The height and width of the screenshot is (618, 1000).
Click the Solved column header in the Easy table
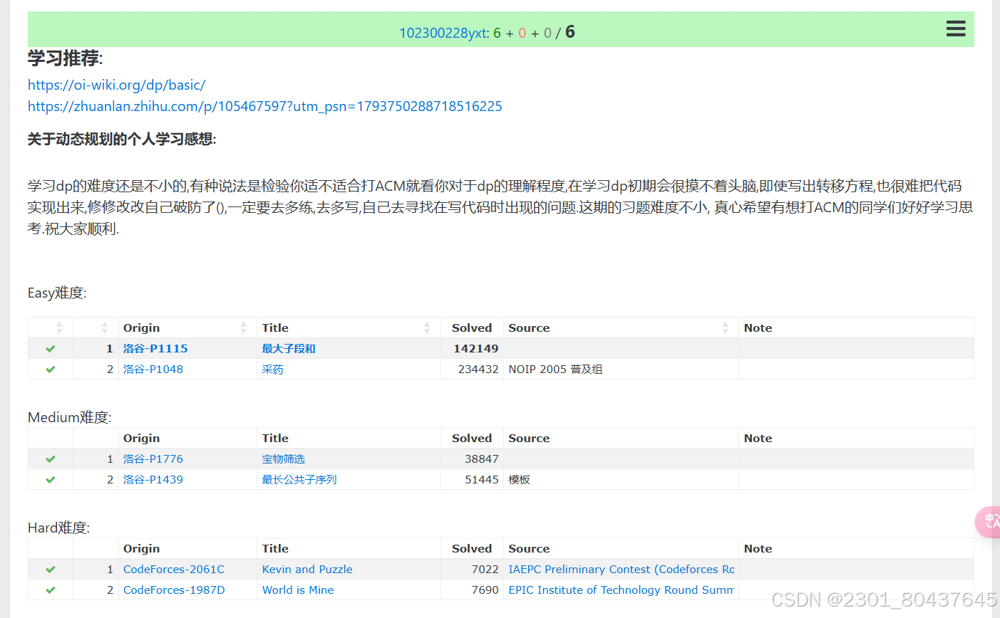coord(472,328)
